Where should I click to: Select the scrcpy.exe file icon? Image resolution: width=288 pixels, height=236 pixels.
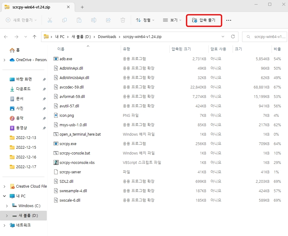pos(56,144)
